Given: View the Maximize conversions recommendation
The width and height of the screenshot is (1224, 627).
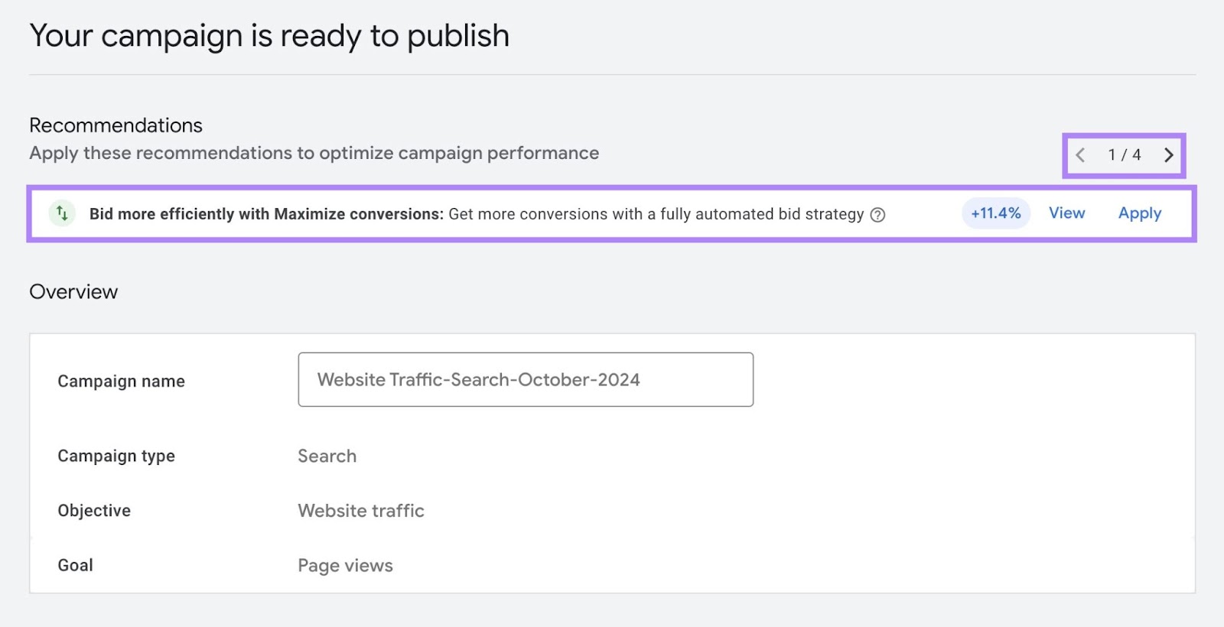Looking at the screenshot, I should pos(1066,213).
